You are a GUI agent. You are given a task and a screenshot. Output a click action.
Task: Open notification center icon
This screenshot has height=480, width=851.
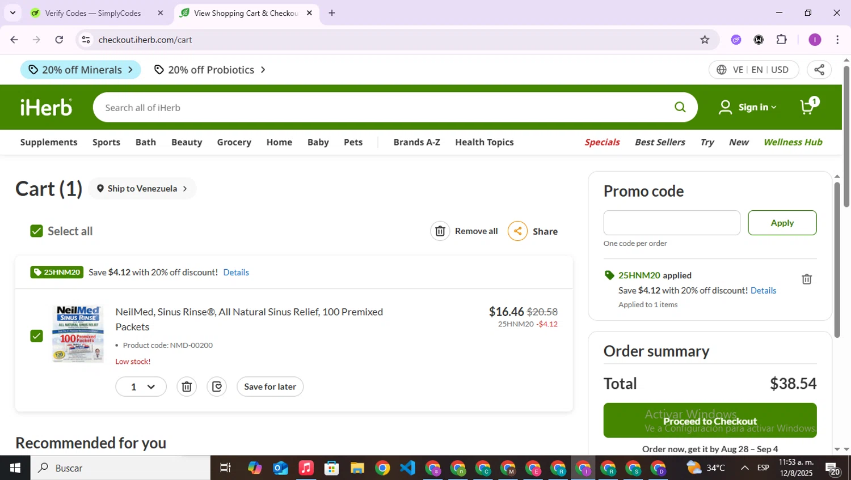click(x=833, y=469)
